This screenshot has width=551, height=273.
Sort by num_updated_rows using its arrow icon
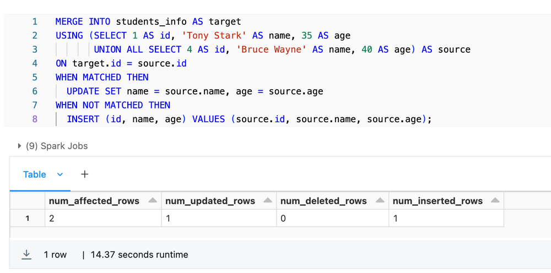tap(268, 201)
